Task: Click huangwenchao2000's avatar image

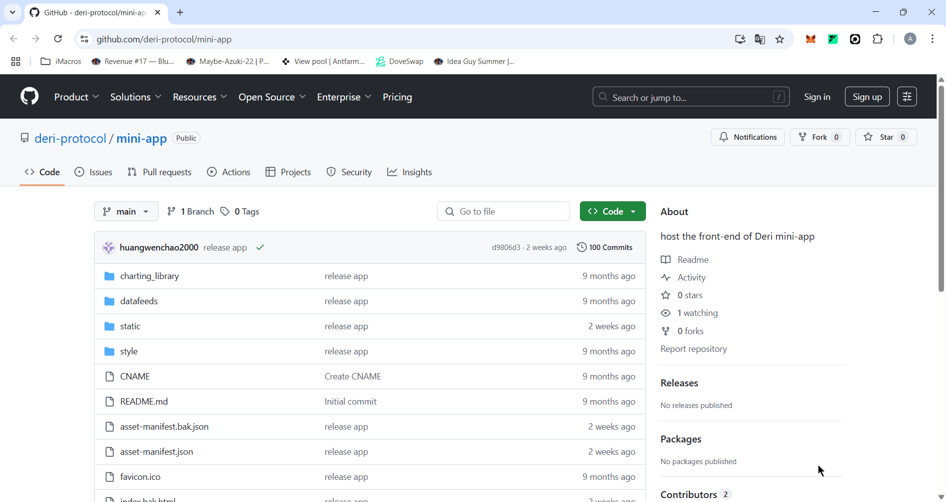Action: point(108,248)
